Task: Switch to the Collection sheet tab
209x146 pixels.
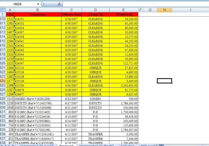Action: click(x=128, y=145)
